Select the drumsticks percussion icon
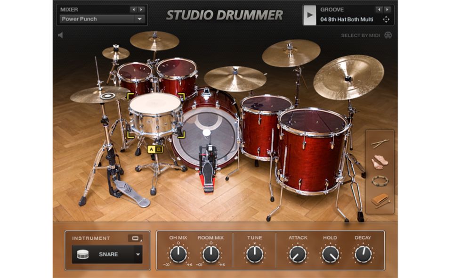 [379, 144]
